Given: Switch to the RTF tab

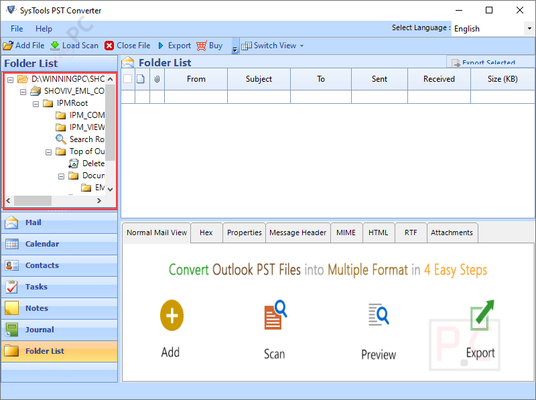Looking at the screenshot, I should pyautogui.click(x=411, y=232).
